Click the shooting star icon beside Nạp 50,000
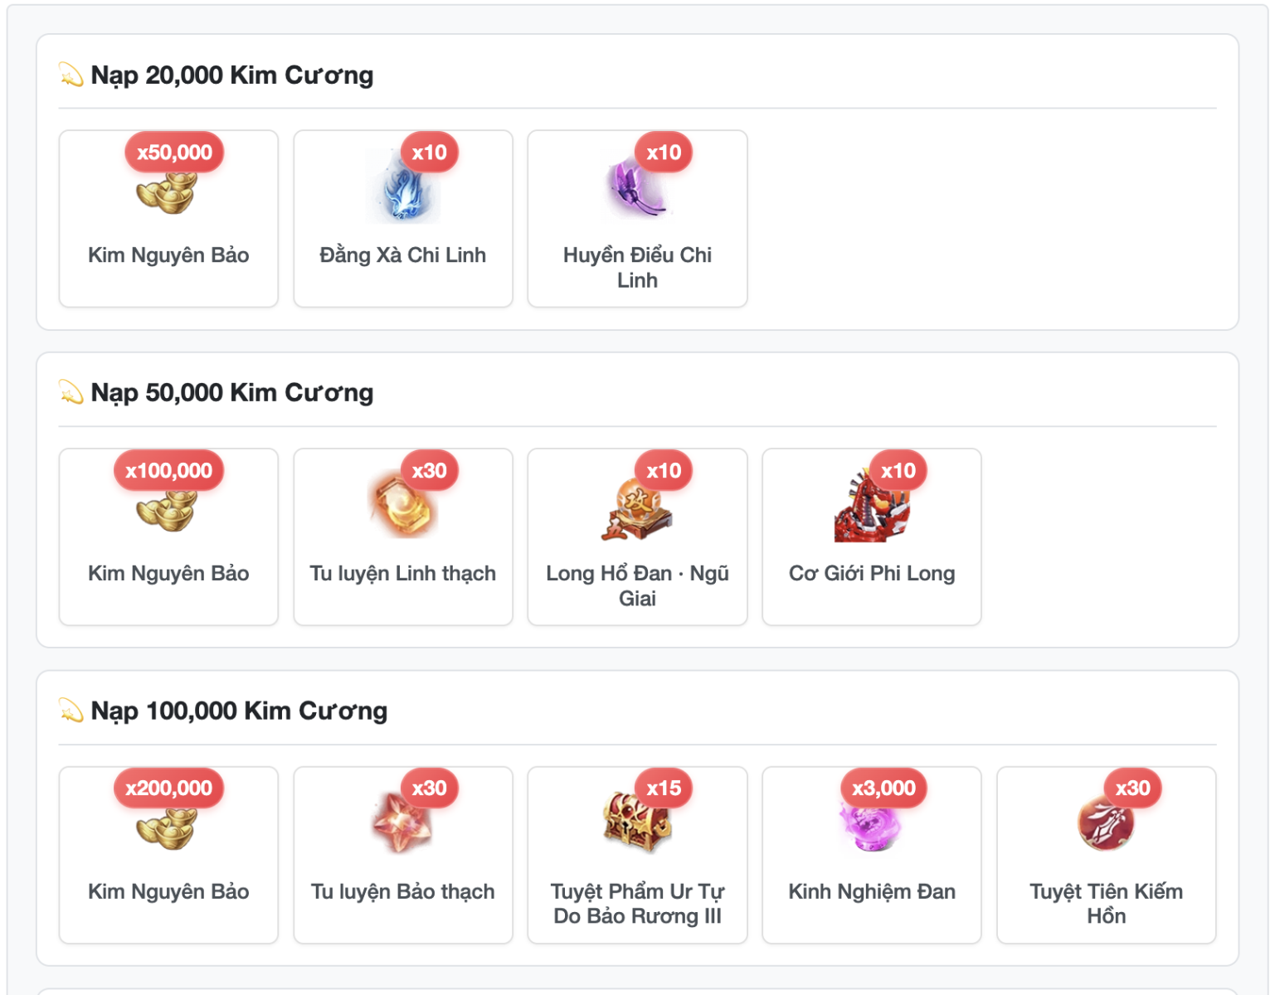The image size is (1280, 995). (71, 392)
